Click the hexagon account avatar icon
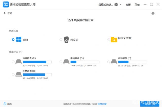Image resolution: width=162 pixels, height=107 pixels. [116, 5]
